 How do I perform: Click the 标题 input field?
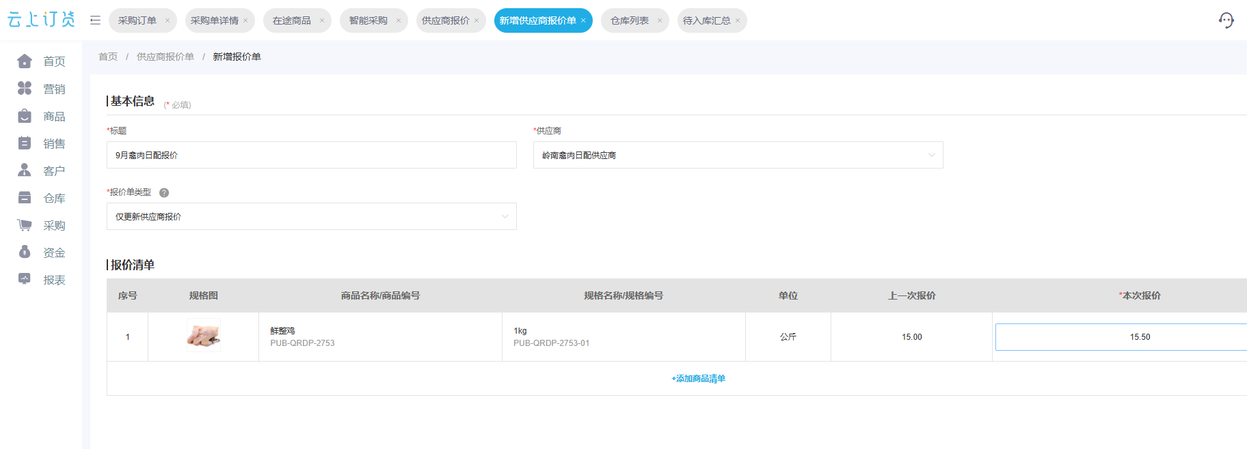click(312, 155)
